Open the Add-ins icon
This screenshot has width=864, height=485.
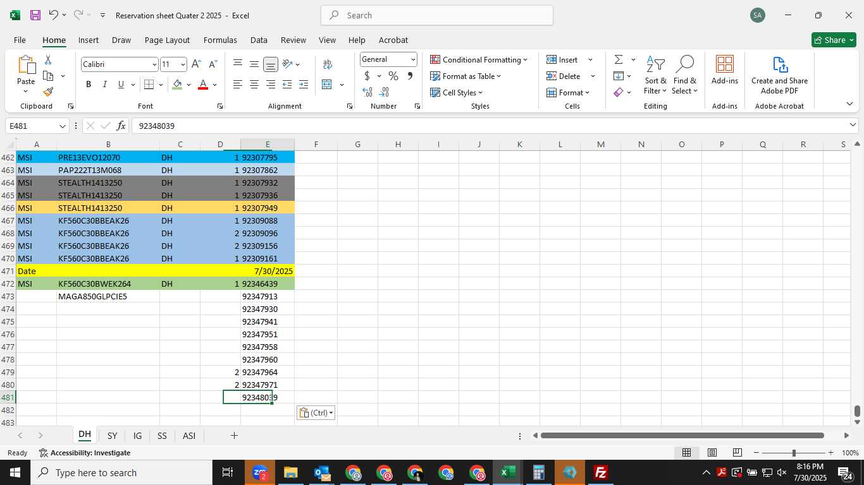pyautogui.click(x=725, y=70)
